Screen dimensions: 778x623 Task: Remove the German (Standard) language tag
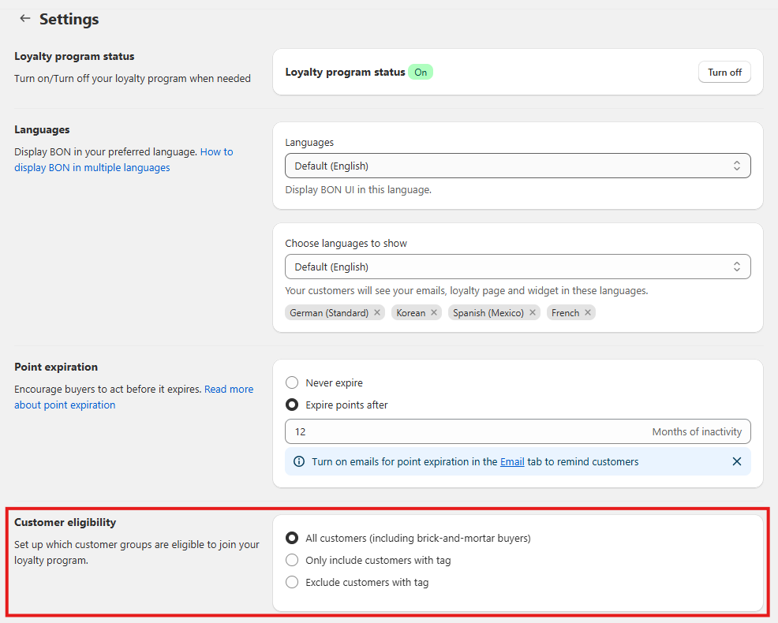coord(377,313)
